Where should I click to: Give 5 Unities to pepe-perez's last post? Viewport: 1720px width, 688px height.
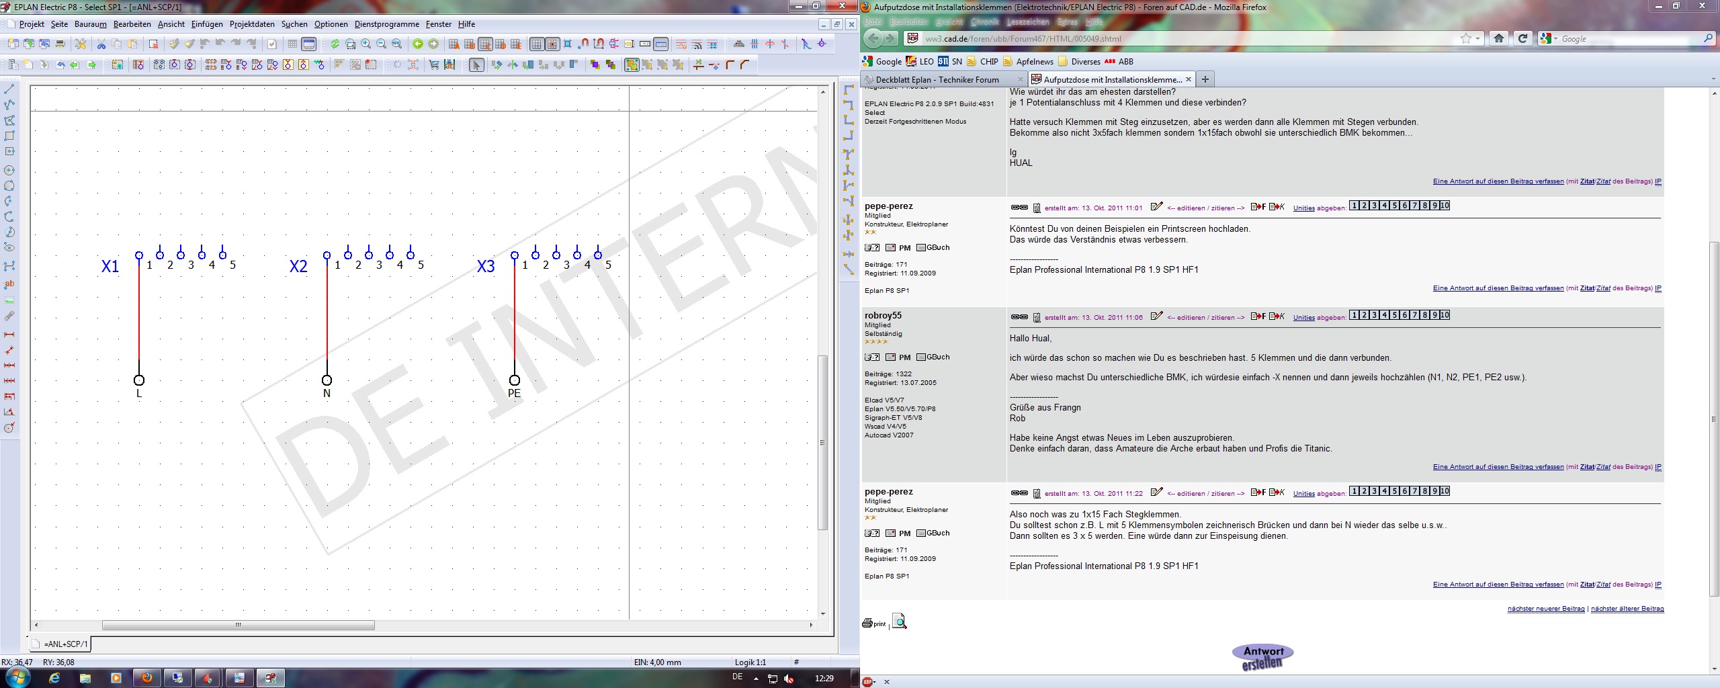[1395, 491]
